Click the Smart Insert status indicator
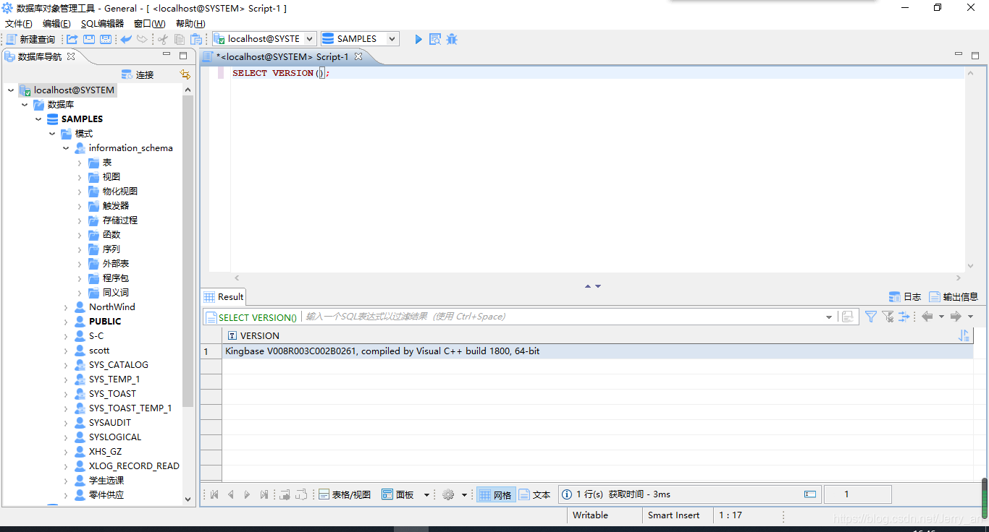The height and width of the screenshot is (532, 989). 673,515
